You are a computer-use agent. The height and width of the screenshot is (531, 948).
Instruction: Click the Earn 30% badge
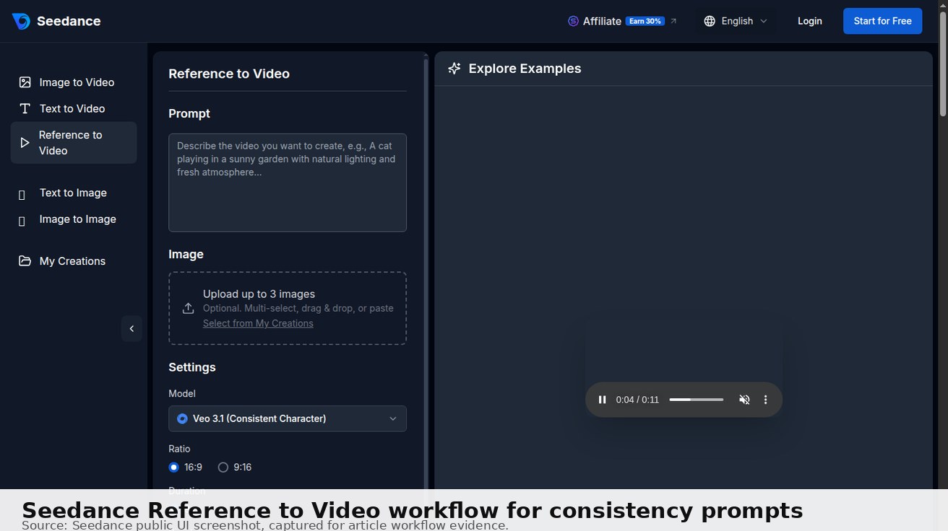click(x=645, y=21)
